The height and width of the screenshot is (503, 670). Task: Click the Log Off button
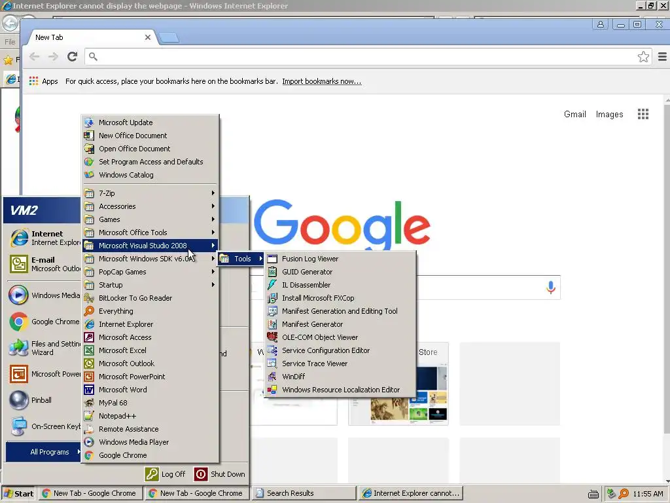click(166, 474)
